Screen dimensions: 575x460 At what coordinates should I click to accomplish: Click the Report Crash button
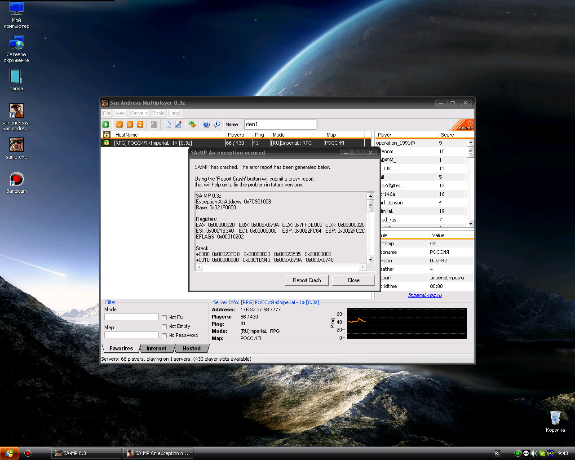[307, 280]
